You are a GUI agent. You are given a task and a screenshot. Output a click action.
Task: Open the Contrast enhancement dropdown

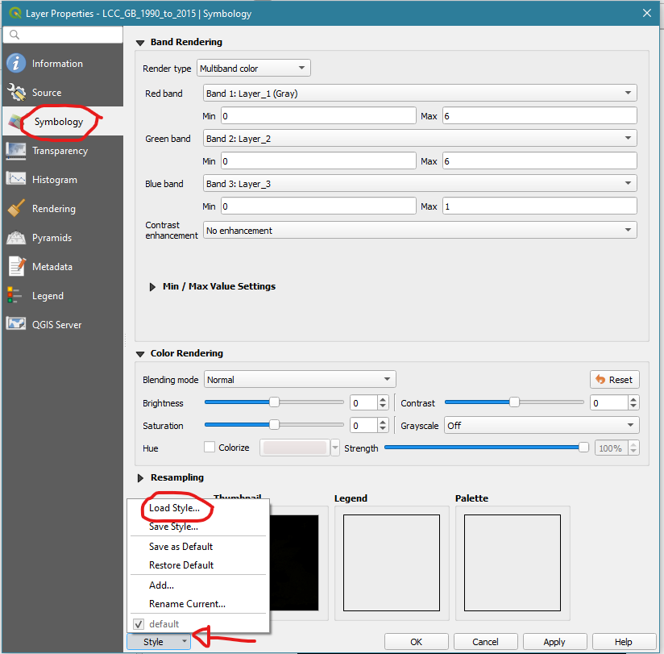click(x=419, y=231)
